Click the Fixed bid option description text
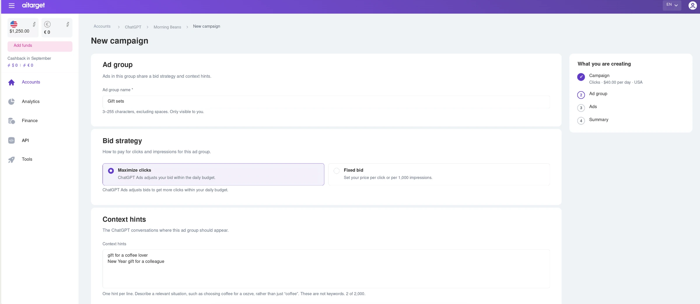 pyautogui.click(x=388, y=178)
